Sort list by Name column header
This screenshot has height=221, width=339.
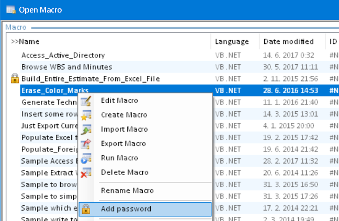point(31,41)
